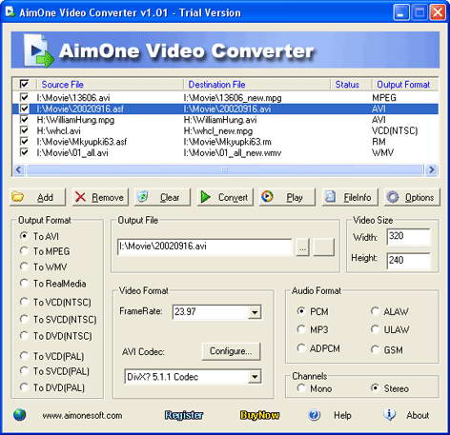
Task: Uncheck the WilliamHung.mpg row checkbox
Action: click(x=24, y=120)
